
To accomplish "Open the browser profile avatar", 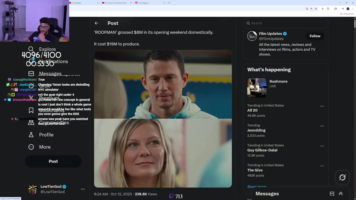I will pos(348,9).
